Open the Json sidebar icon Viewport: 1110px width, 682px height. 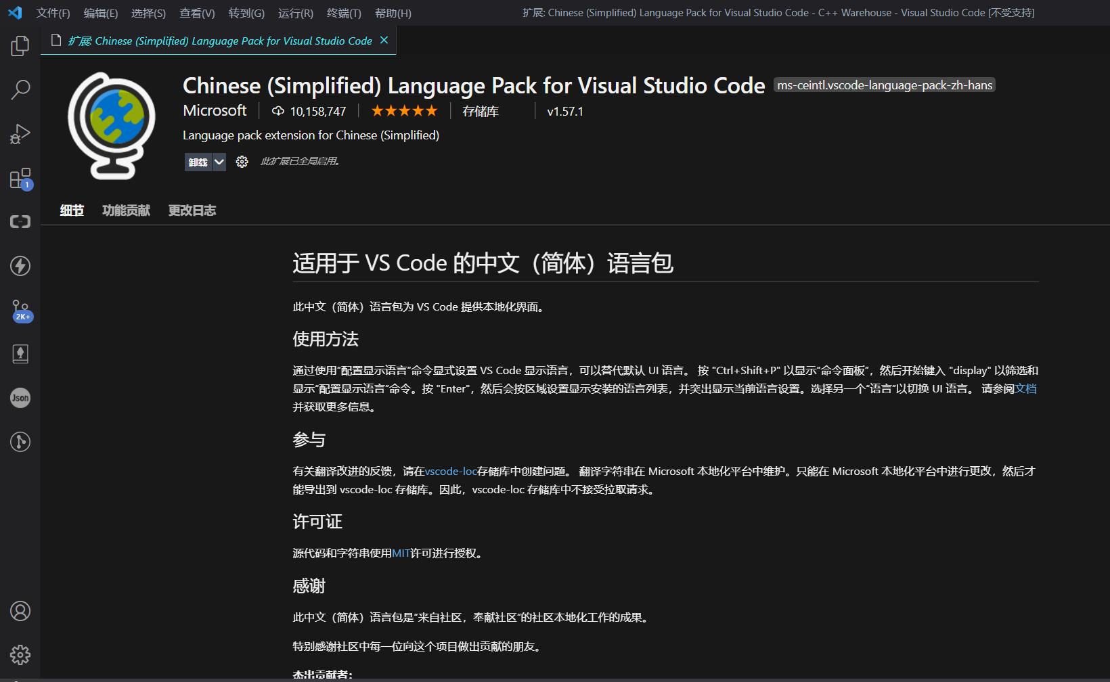point(20,398)
